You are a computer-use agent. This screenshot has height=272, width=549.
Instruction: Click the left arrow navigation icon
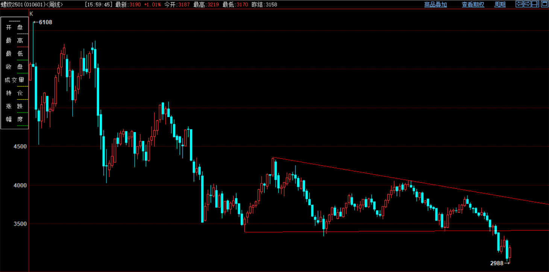[x=519, y=4]
